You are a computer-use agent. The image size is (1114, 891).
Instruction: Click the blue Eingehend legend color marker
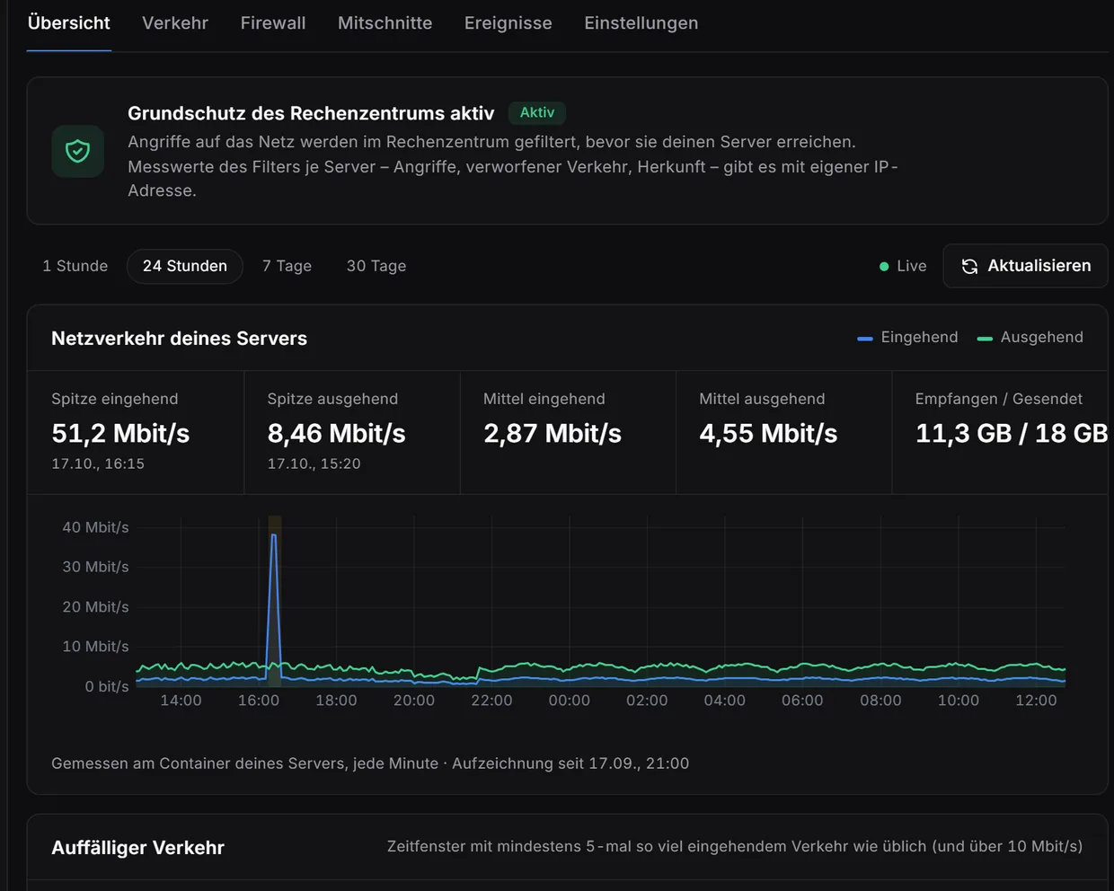coord(865,339)
